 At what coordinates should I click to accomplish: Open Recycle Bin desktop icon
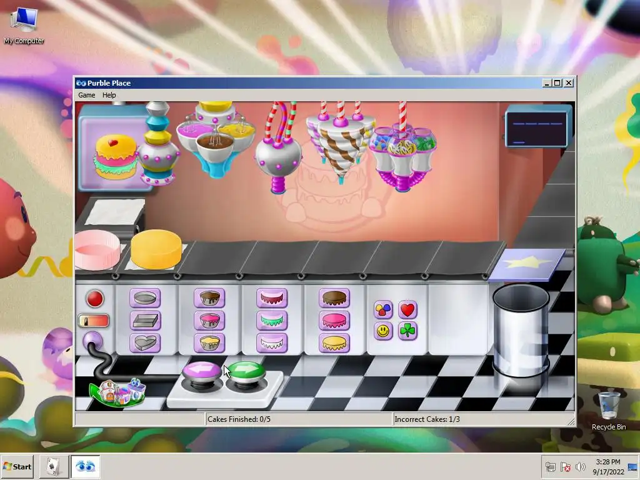tap(609, 411)
